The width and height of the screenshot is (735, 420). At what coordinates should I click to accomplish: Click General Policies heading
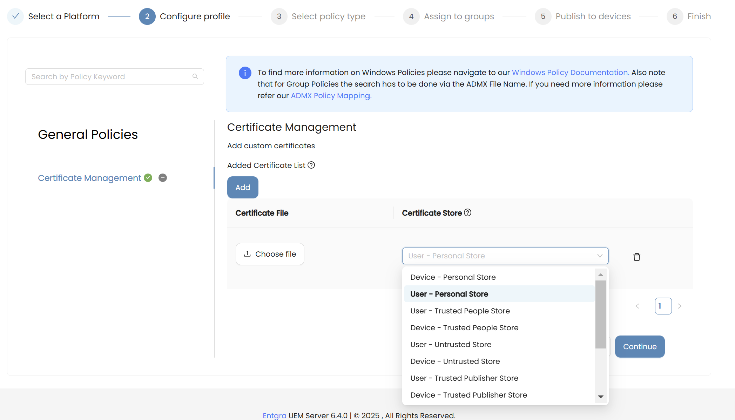coord(88,134)
